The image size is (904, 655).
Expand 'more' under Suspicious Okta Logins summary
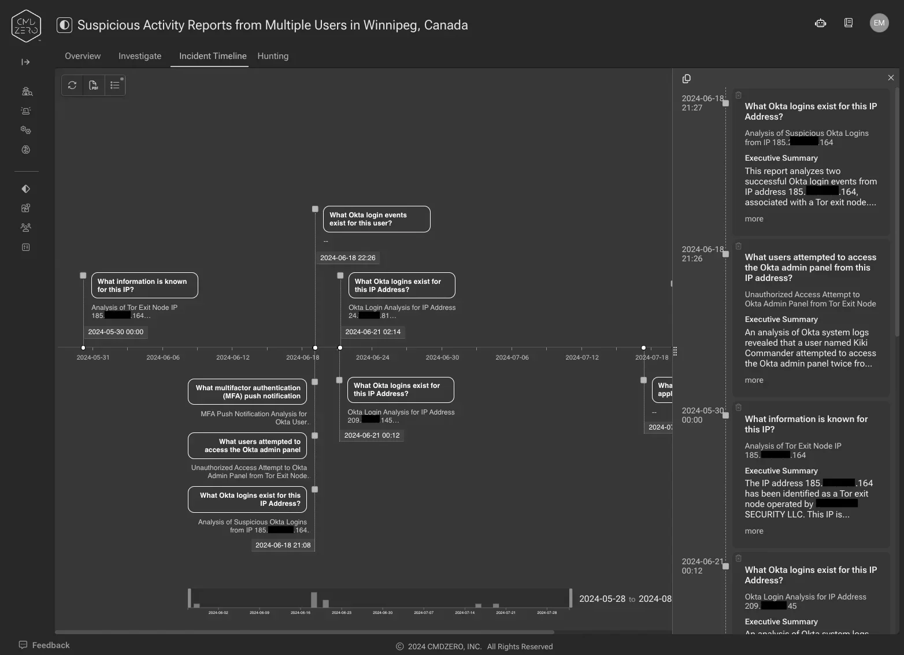click(x=754, y=219)
